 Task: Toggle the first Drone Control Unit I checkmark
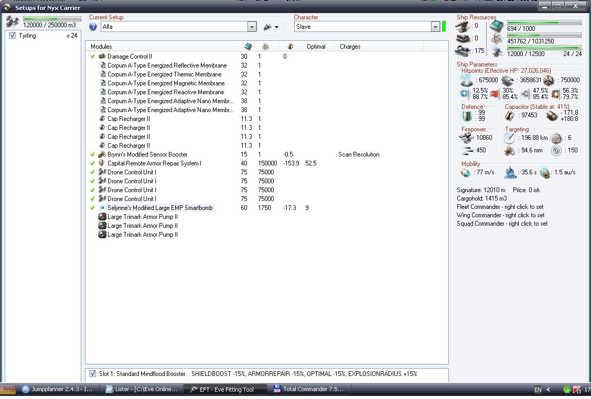click(92, 172)
